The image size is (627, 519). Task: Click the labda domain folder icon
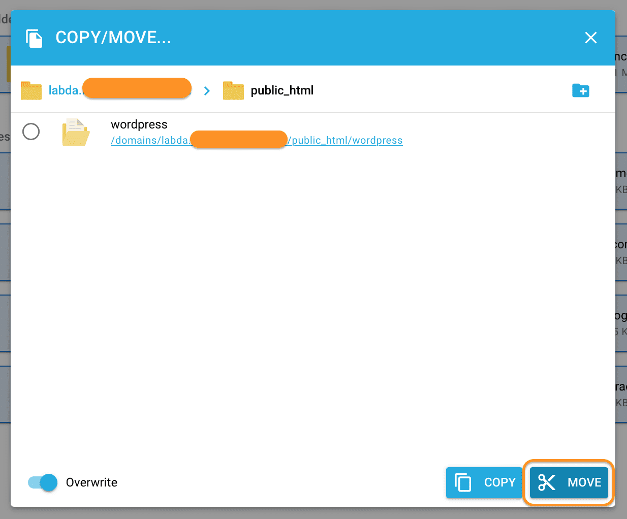point(31,91)
